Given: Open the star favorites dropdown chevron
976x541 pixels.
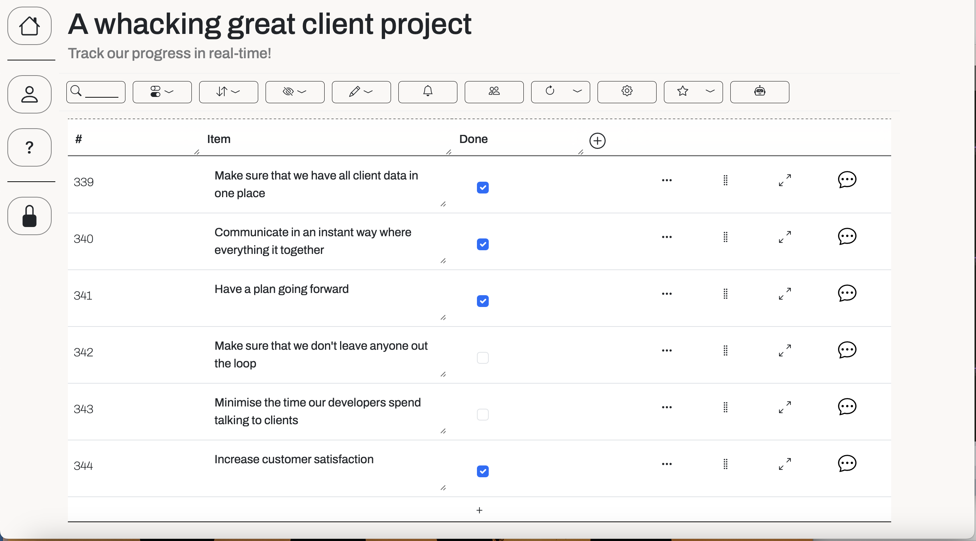Looking at the screenshot, I should (x=710, y=91).
